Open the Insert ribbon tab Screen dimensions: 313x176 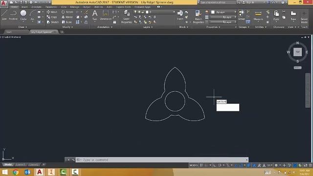tap(24, 7)
